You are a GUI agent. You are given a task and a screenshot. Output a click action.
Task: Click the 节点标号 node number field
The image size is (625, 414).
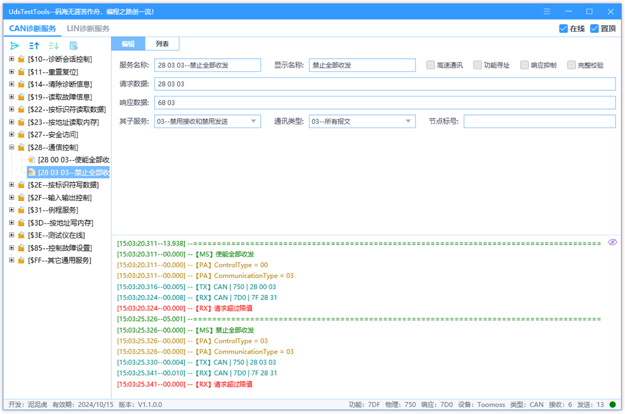[539, 122]
